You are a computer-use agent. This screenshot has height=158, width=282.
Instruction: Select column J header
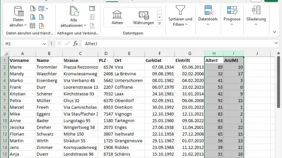point(257,53)
